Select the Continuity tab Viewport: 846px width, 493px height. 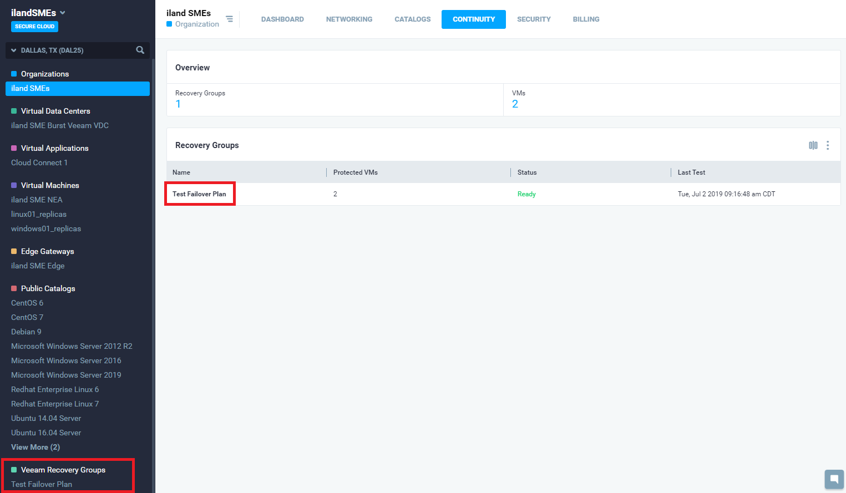click(474, 19)
